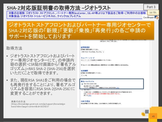Open the 証明書選択 certificate type dropdown
The width and height of the screenshot is (162, 122).
[x=92, y=52]
